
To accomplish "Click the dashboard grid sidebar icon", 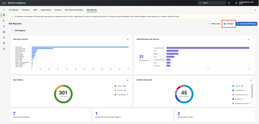I will [4, 15].
